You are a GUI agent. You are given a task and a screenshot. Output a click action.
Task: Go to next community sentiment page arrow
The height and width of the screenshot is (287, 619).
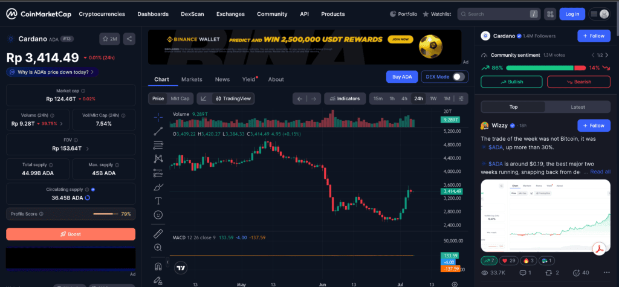click(608, 55)
